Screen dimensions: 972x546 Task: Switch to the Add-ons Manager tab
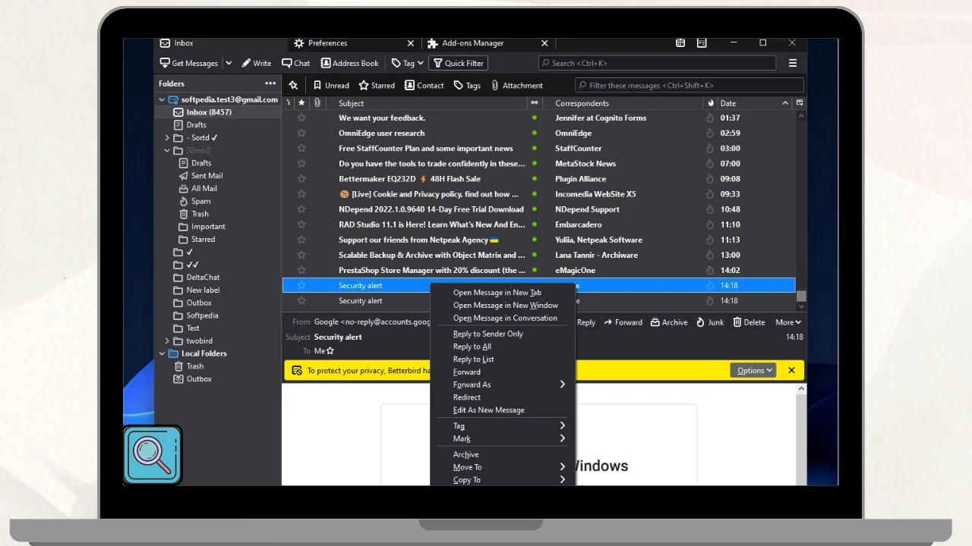pos(472,43)
